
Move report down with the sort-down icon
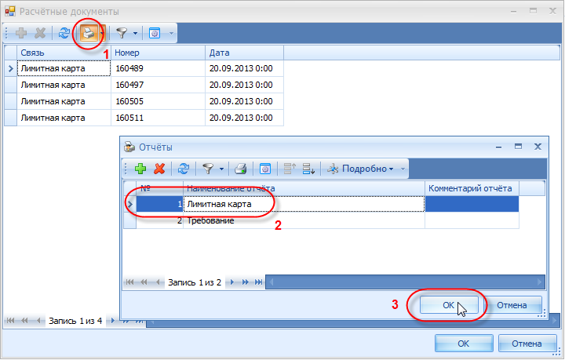click(308, 169)
